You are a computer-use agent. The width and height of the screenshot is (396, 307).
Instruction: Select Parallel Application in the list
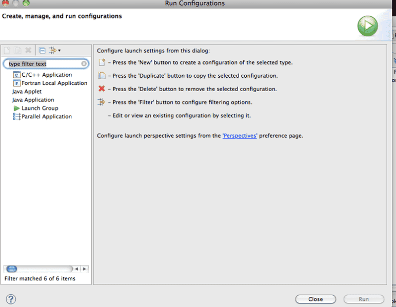pyautogui.click(x=46, y=117)
